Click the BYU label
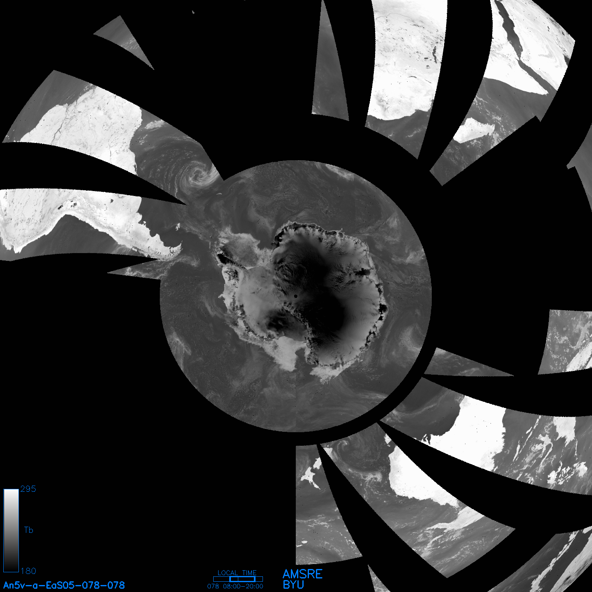592x592 pixels. [x=293, y=585]
